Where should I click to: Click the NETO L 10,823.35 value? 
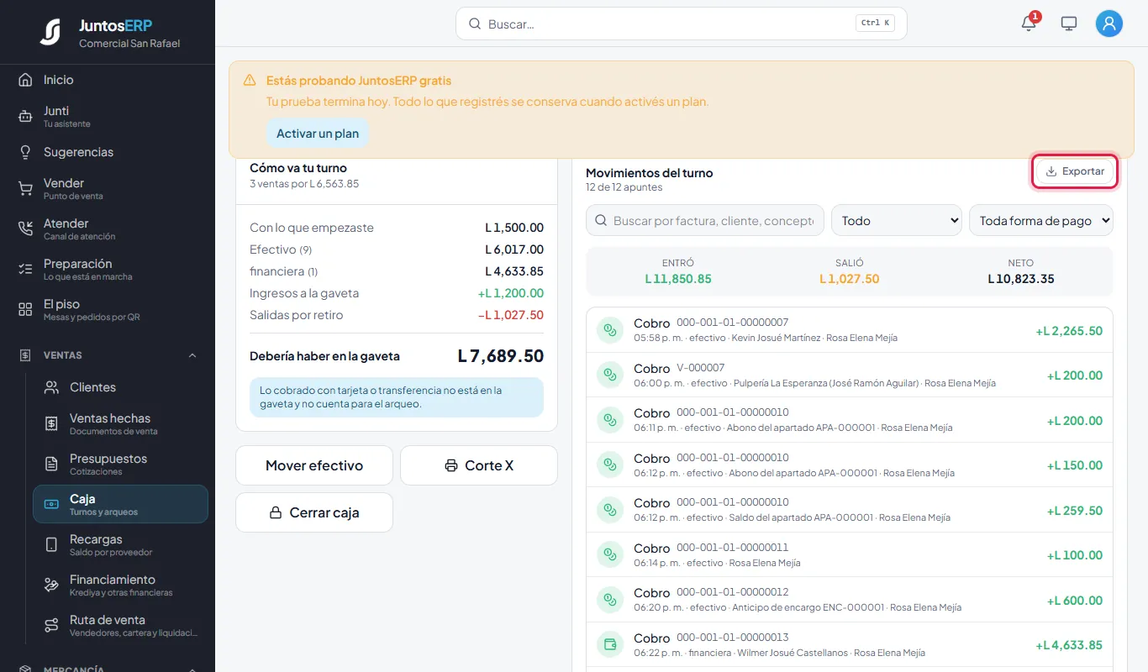(1021, 279)
